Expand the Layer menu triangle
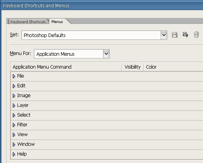Image resolution: width=203 pixels, height=163 pixels. (x=14, y=105)
